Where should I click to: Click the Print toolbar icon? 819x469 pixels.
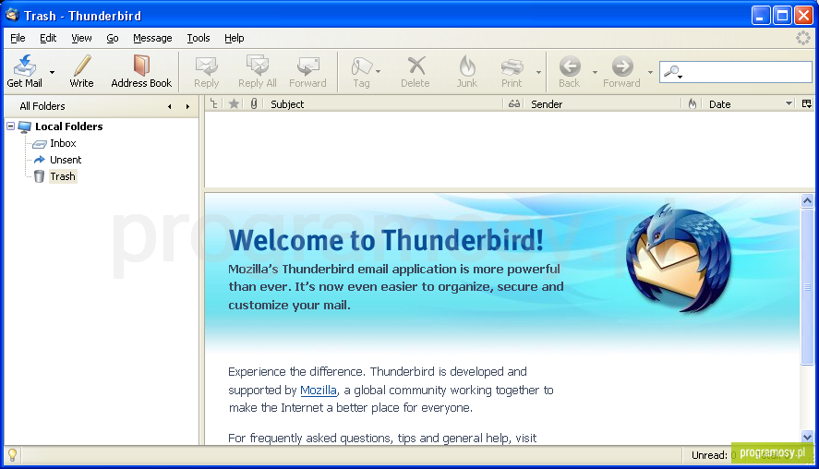tap(512, 66)
